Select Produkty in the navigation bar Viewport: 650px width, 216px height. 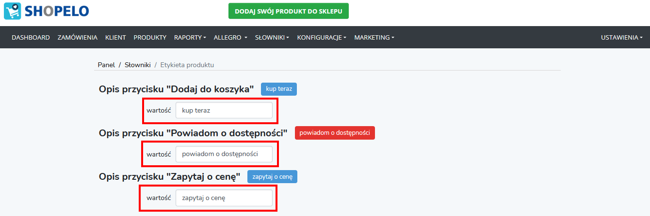tap(150, 37)
